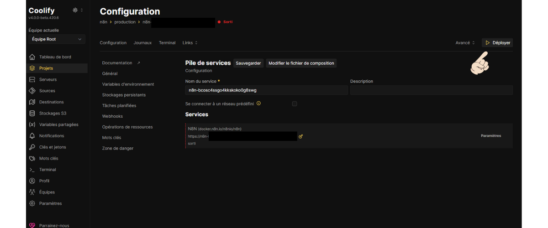The image size is (548, 228).
Task: Select Stockages persistants section
Action: [x=124, y=95]
